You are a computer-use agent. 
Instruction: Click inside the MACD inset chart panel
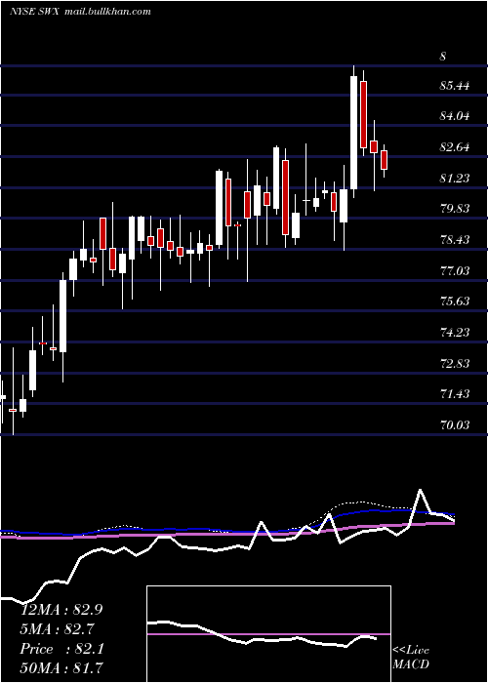(x=268, y=634)
